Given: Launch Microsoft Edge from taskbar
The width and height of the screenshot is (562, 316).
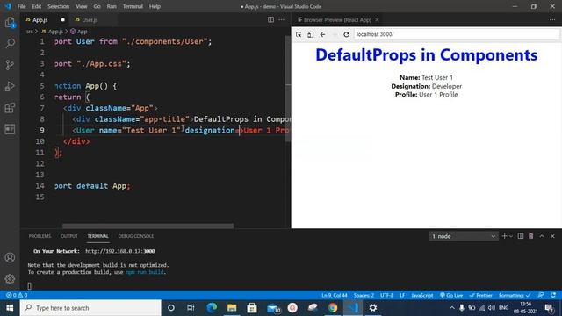Looking at the screenshot, I should point(212,308).
